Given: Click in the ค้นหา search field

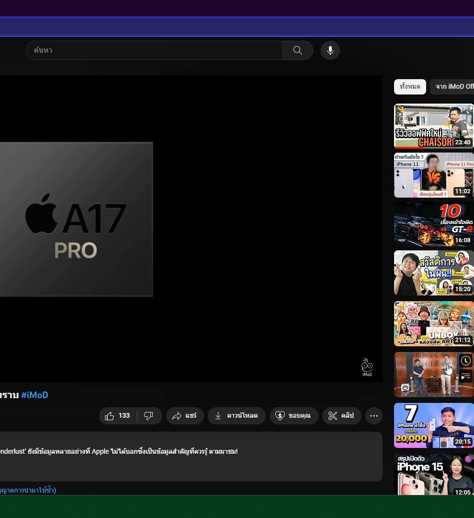Looking at the screenshot, I should [154, 50].
